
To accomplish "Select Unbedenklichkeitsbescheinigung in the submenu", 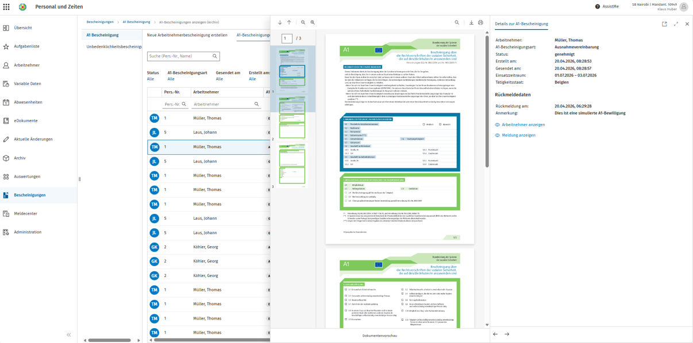I will [114, 46].
